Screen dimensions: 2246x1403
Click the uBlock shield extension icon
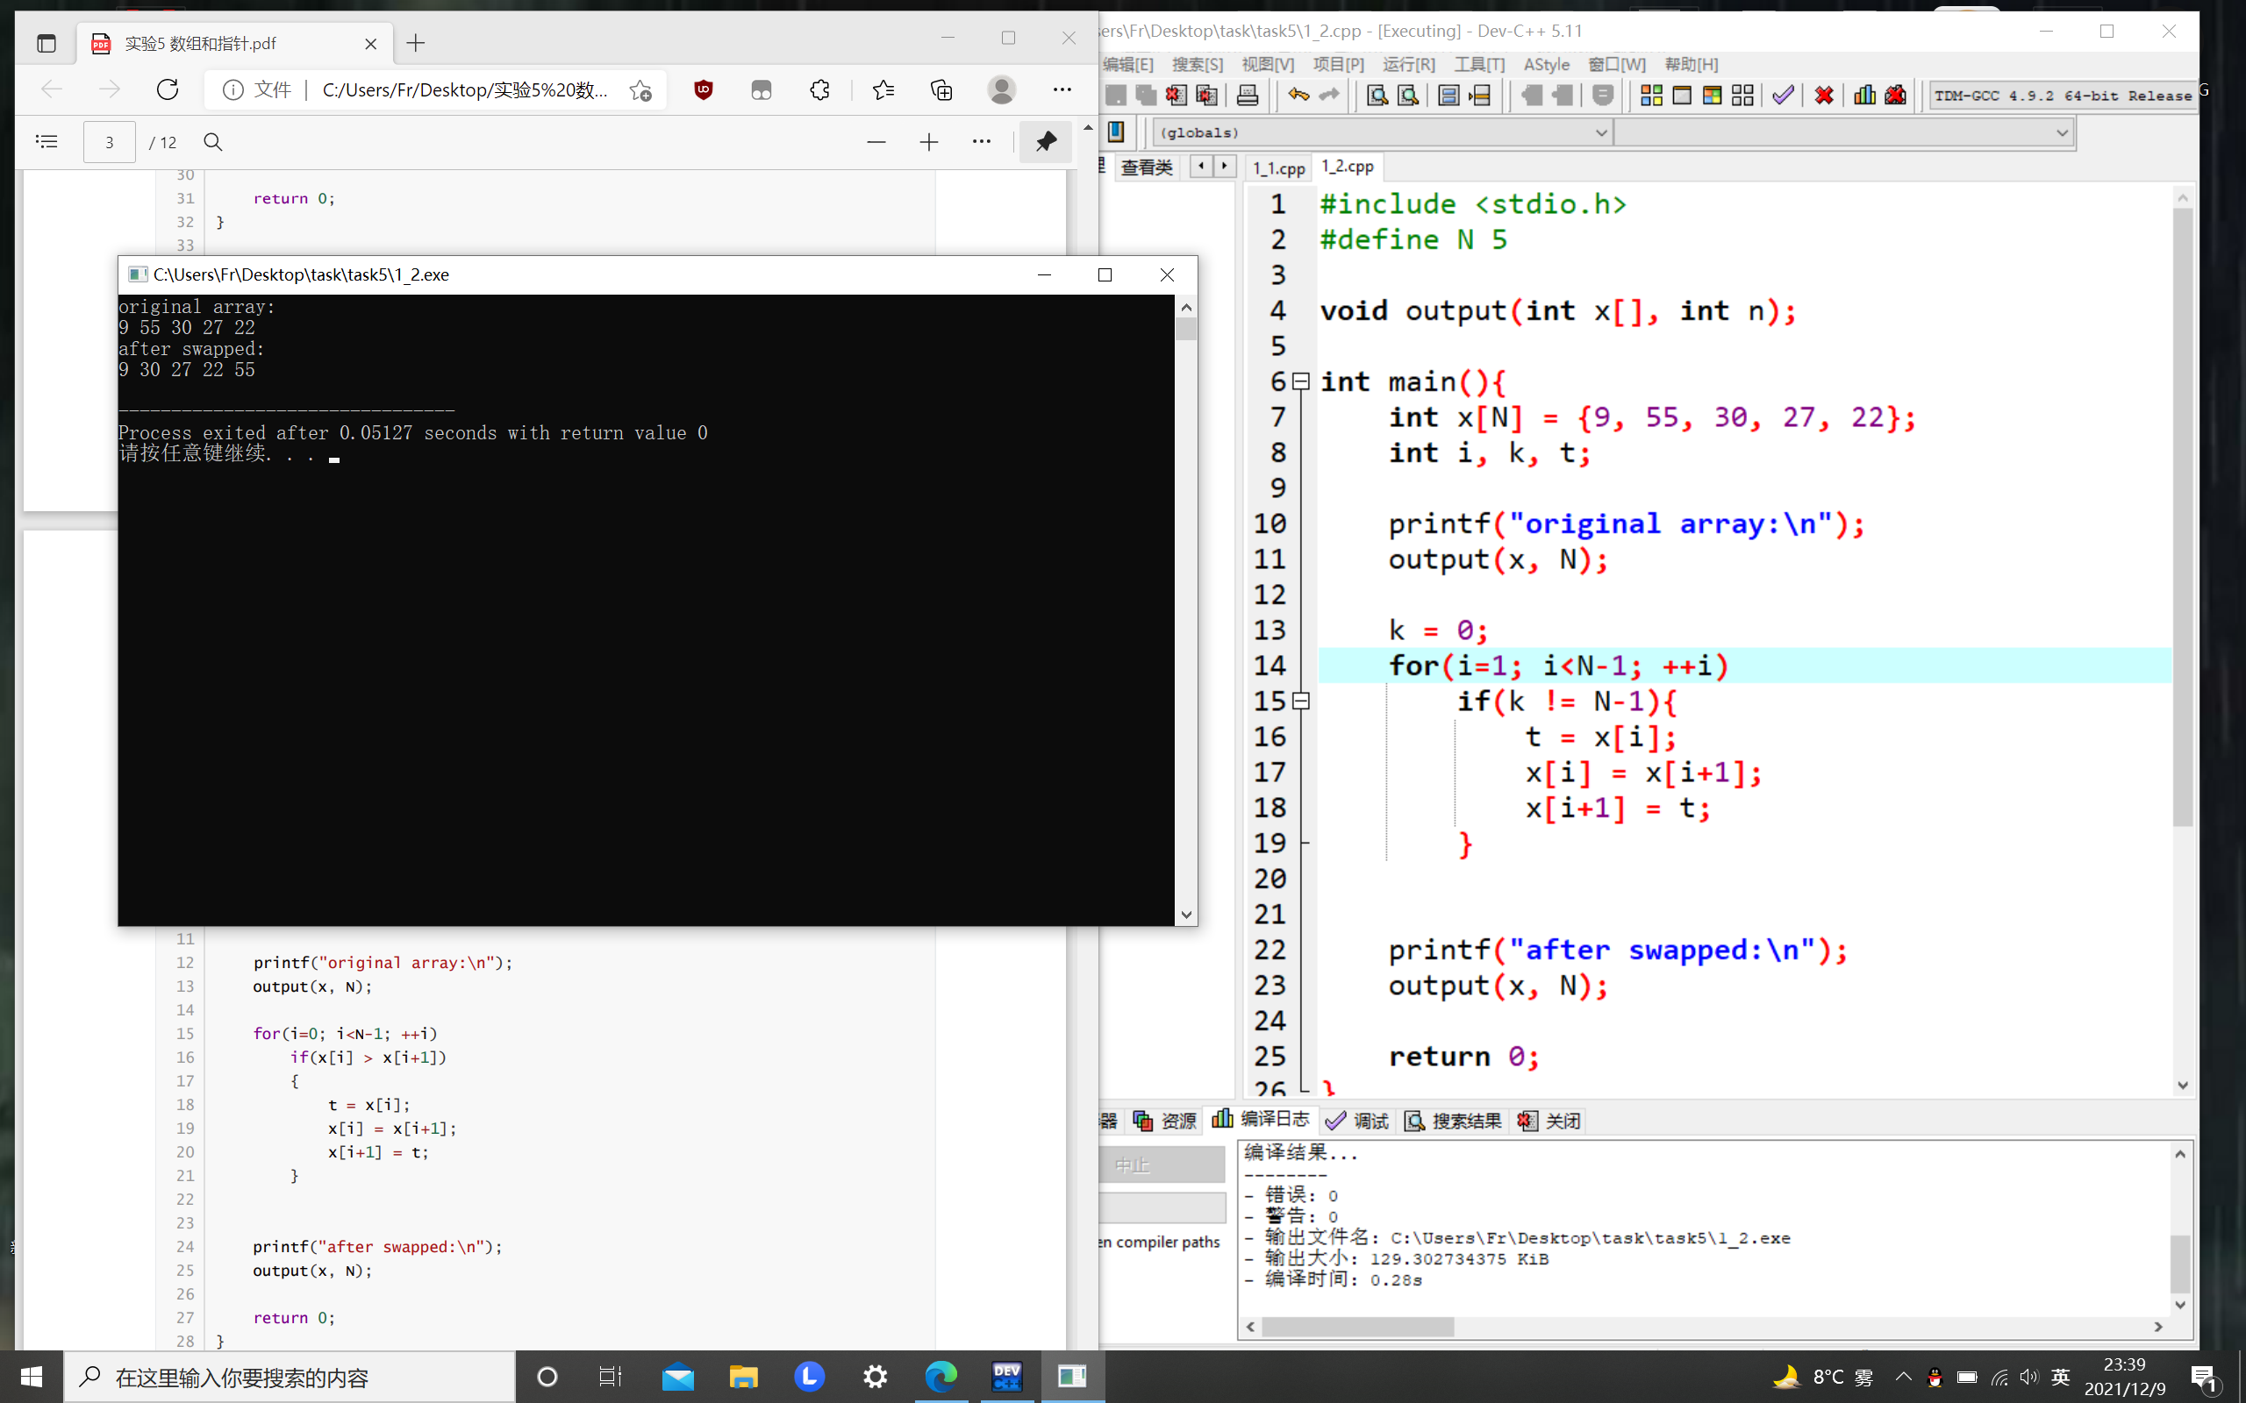coord(704,90)
